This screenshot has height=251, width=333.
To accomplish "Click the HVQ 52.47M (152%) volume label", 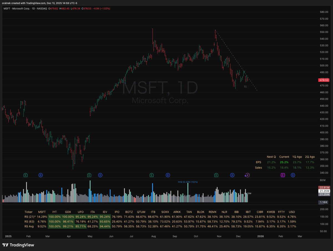I will [x=188, y=182].
